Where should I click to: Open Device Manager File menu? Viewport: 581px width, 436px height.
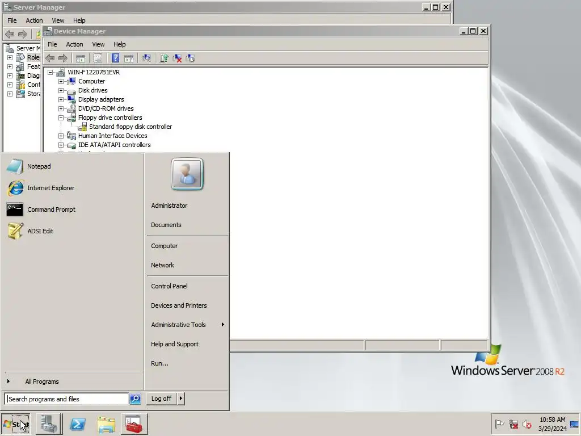[x=52, y=44]
